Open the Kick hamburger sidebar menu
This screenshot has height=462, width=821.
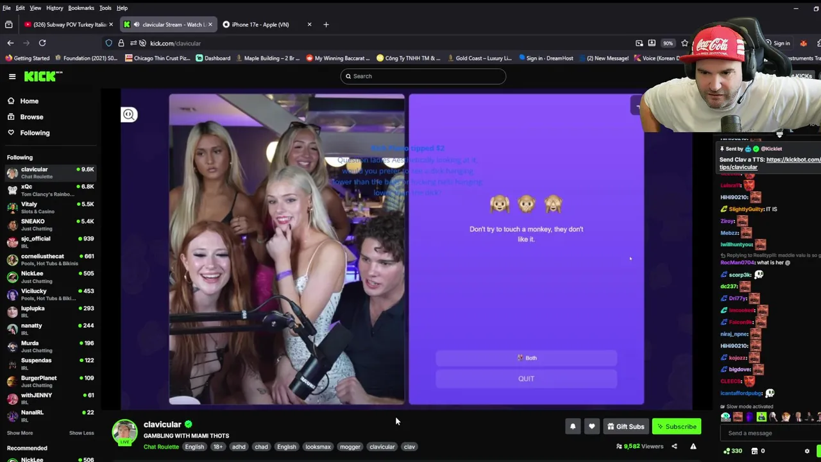point(12,76)
